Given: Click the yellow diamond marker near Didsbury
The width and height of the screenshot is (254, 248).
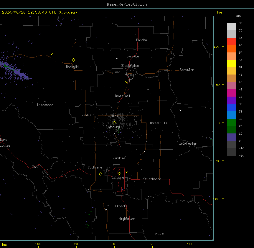Looking at the screenshot, I should 114,123.
